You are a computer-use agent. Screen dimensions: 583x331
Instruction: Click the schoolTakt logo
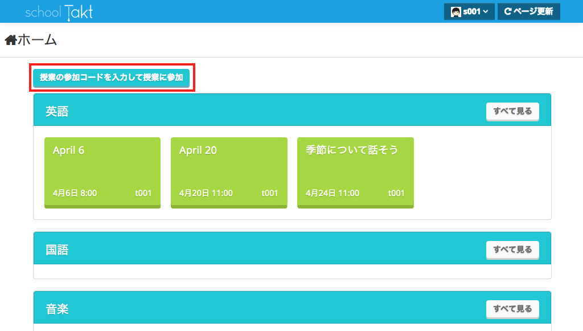coord(59,13)
